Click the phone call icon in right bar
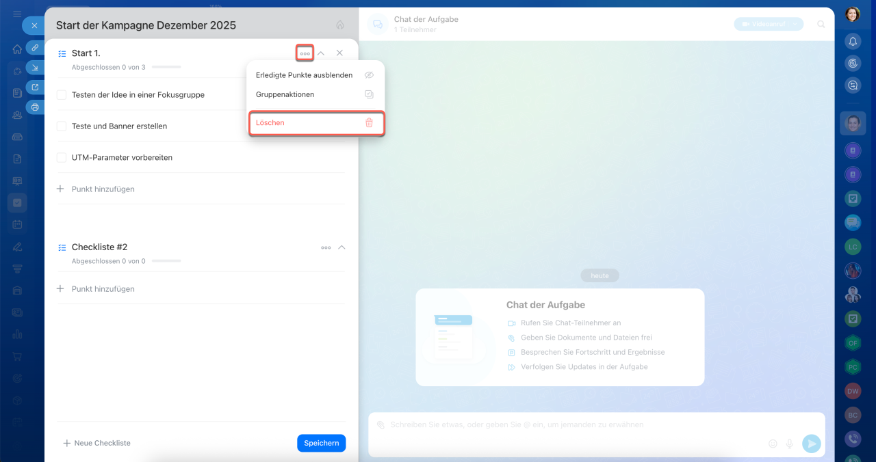This screenshot has height=462, width=876. coord(853,439)
